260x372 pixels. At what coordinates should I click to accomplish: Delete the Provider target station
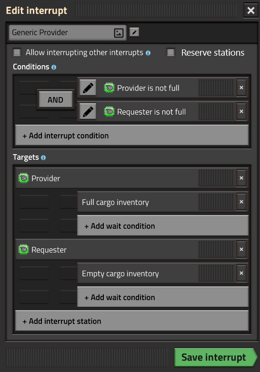click(x=241, y=178)
